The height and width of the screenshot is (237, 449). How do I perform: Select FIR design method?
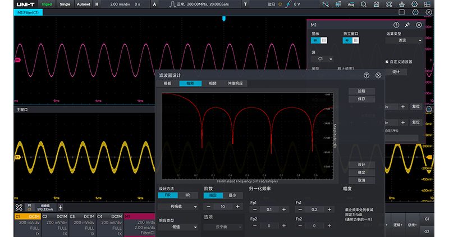pos(168,195)
